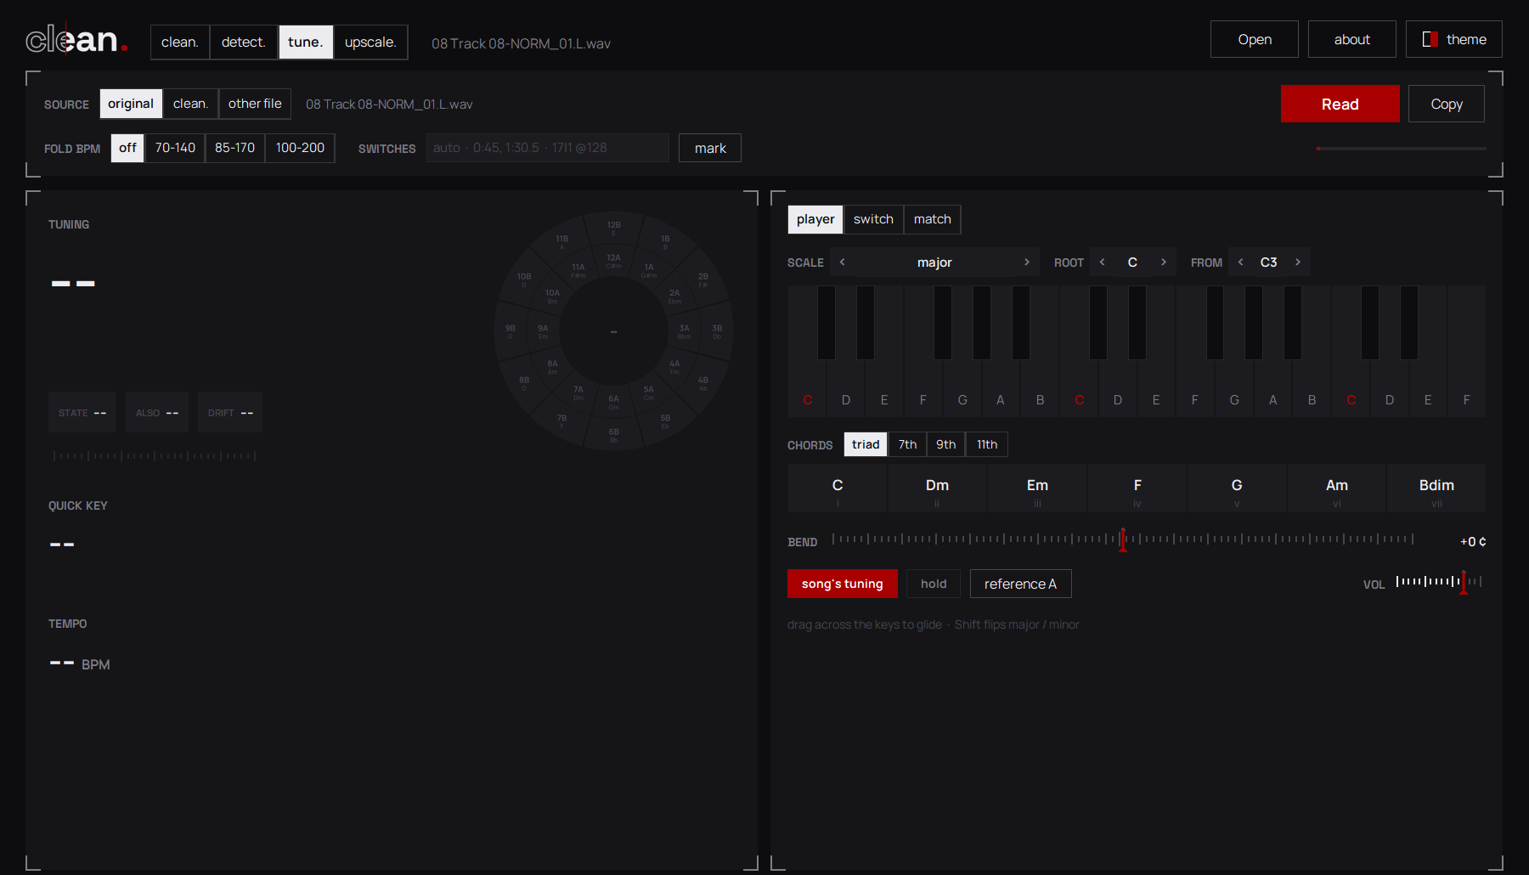This screenshot has height=875, width=1529.
Task: Select original as source
Action: [131, 104]
